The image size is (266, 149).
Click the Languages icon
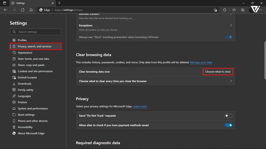tap(14, 96)
